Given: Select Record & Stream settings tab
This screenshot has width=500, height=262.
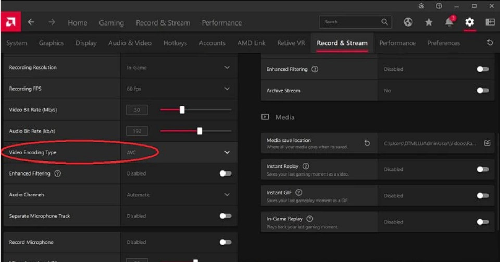Looking at the screenshot, I should click(x=342, y=43).
